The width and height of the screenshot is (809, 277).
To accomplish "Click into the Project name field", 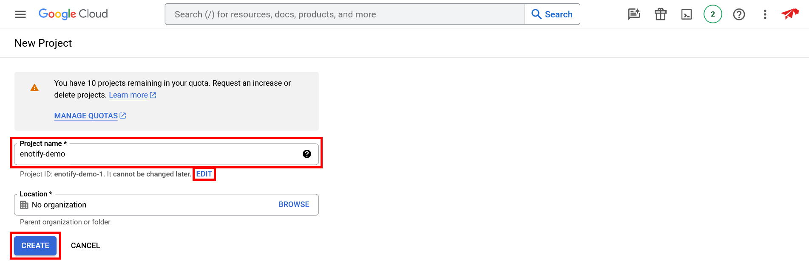I will coord(157,154).
